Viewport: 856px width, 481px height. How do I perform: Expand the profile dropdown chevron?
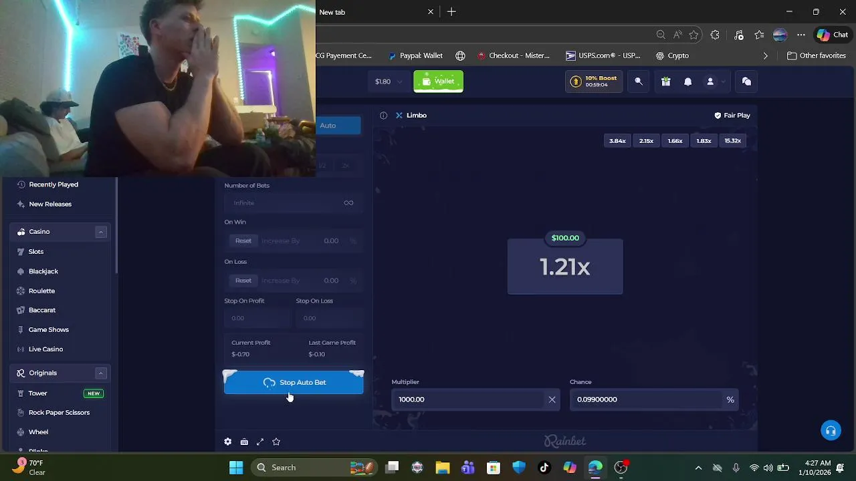(x=722, y=82)
